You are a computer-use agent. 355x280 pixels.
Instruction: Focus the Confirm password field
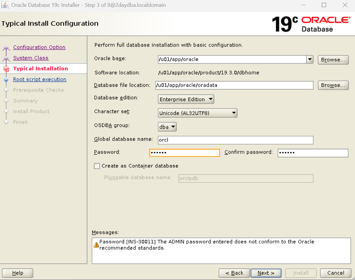(313, 153)
